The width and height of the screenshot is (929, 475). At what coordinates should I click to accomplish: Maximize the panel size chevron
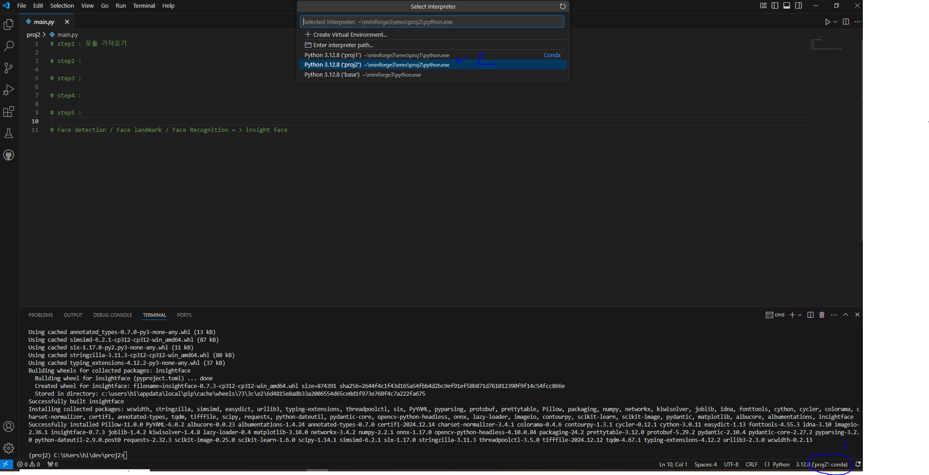click(846, 315)
